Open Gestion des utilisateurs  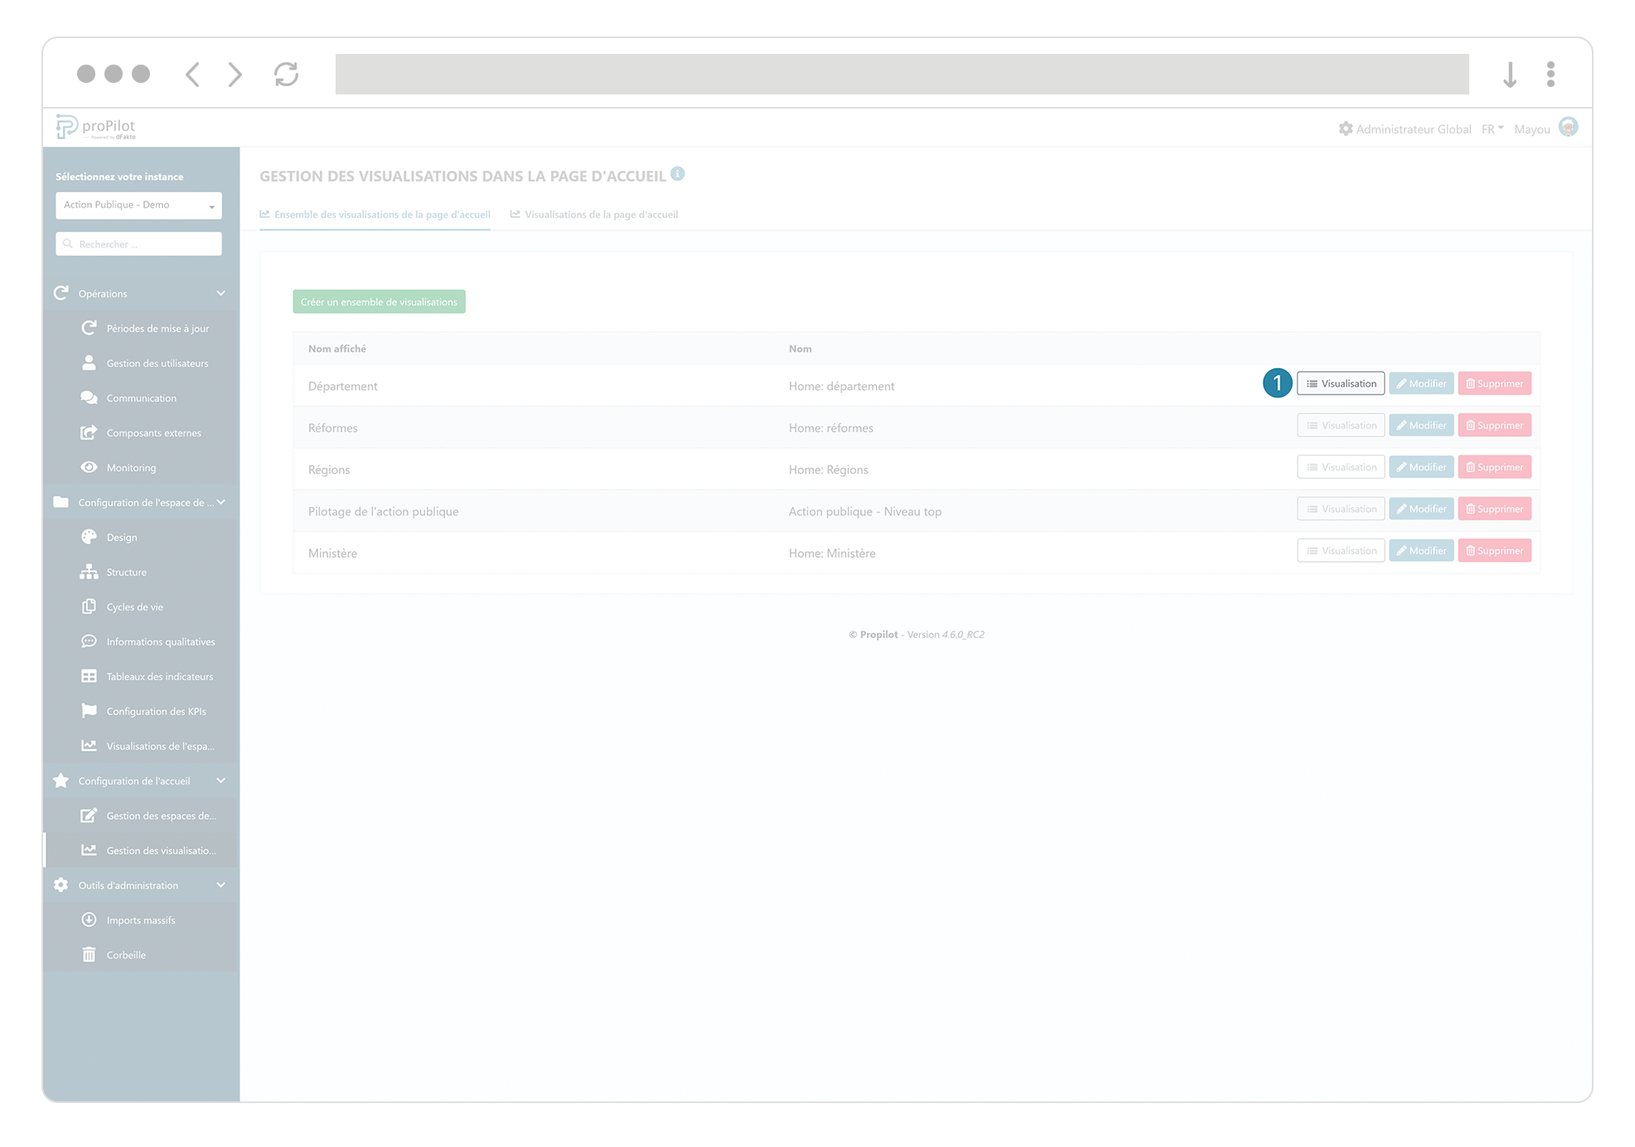(x=157, y=363)
